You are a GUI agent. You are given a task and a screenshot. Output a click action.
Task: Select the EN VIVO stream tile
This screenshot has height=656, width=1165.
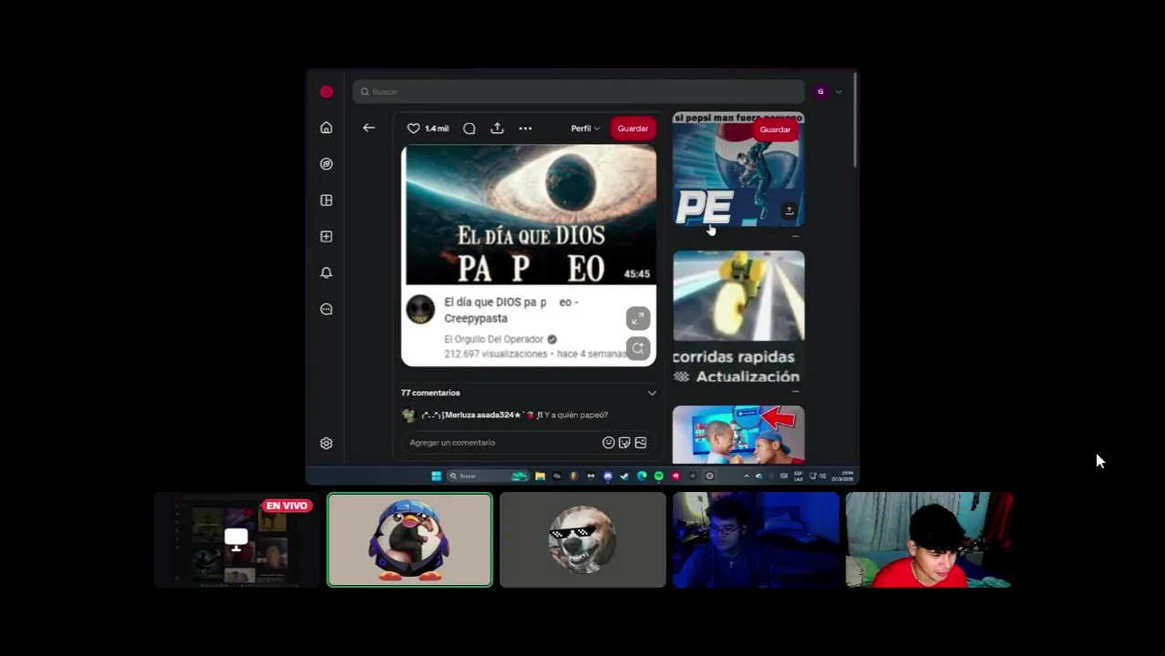click(x=237, y=539)
